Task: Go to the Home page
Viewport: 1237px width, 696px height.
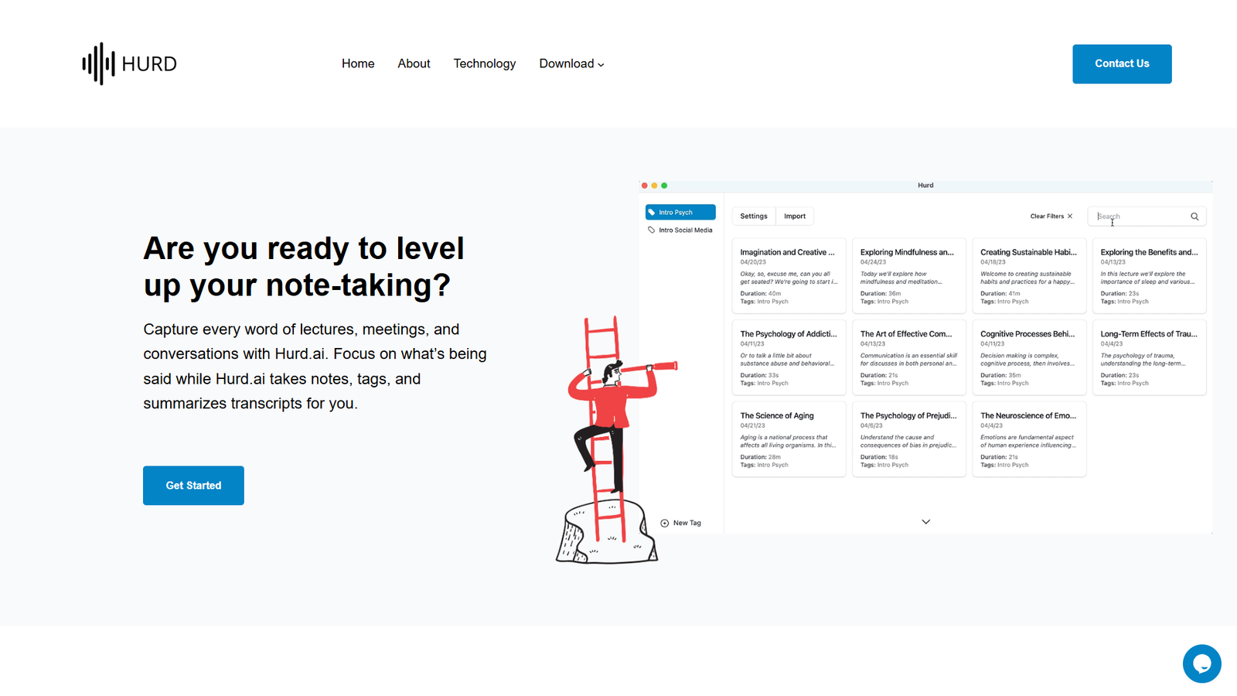Action: 358,63
